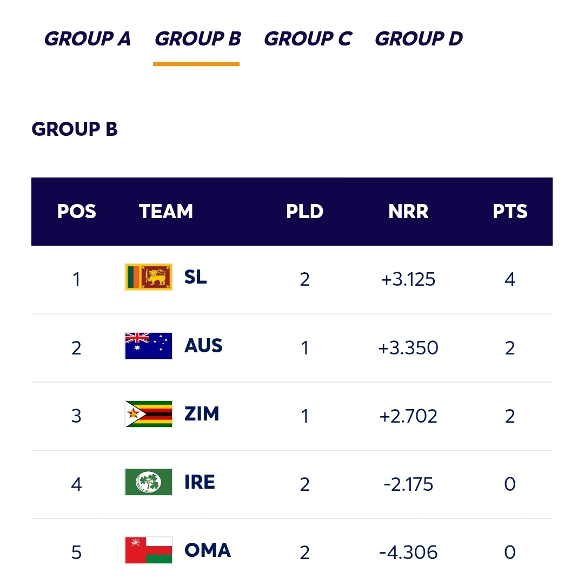Click the NRR column header
The height and width of the screenshot is (585, 584).
click(408, 212)
